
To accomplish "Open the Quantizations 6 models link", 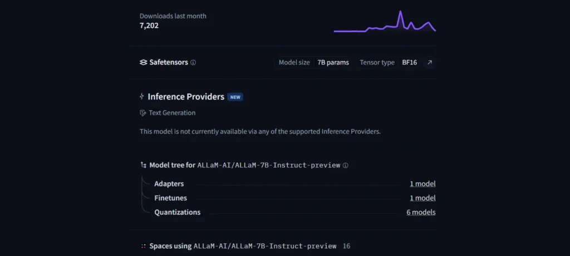I will [421, 212].
